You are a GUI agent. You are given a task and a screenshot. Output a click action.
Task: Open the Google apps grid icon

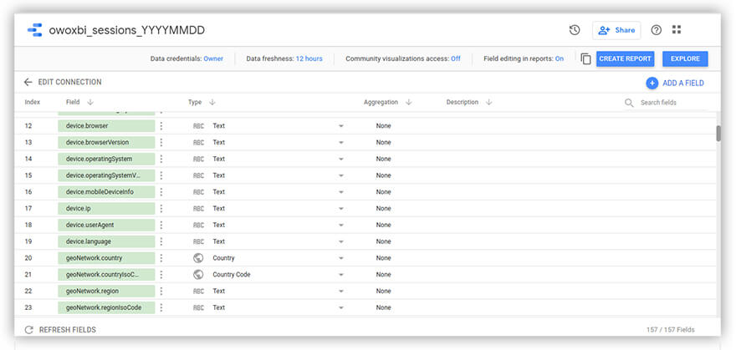click(677, 29)
